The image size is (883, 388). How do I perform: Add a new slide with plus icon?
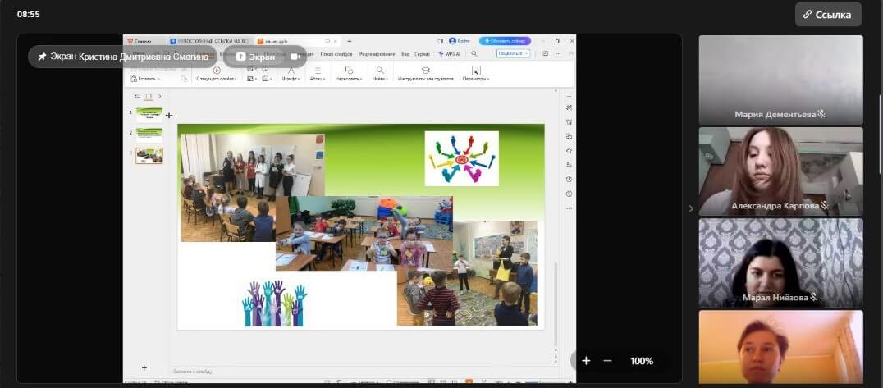point(144,367)
